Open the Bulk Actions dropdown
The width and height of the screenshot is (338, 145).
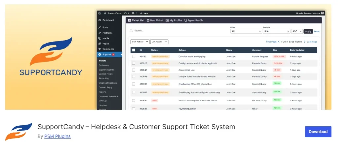click(140, 42)
